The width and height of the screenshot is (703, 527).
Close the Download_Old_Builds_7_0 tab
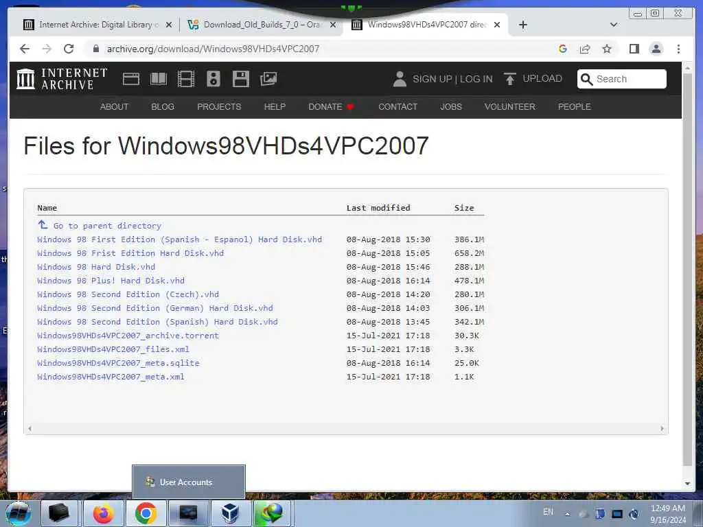333,25
